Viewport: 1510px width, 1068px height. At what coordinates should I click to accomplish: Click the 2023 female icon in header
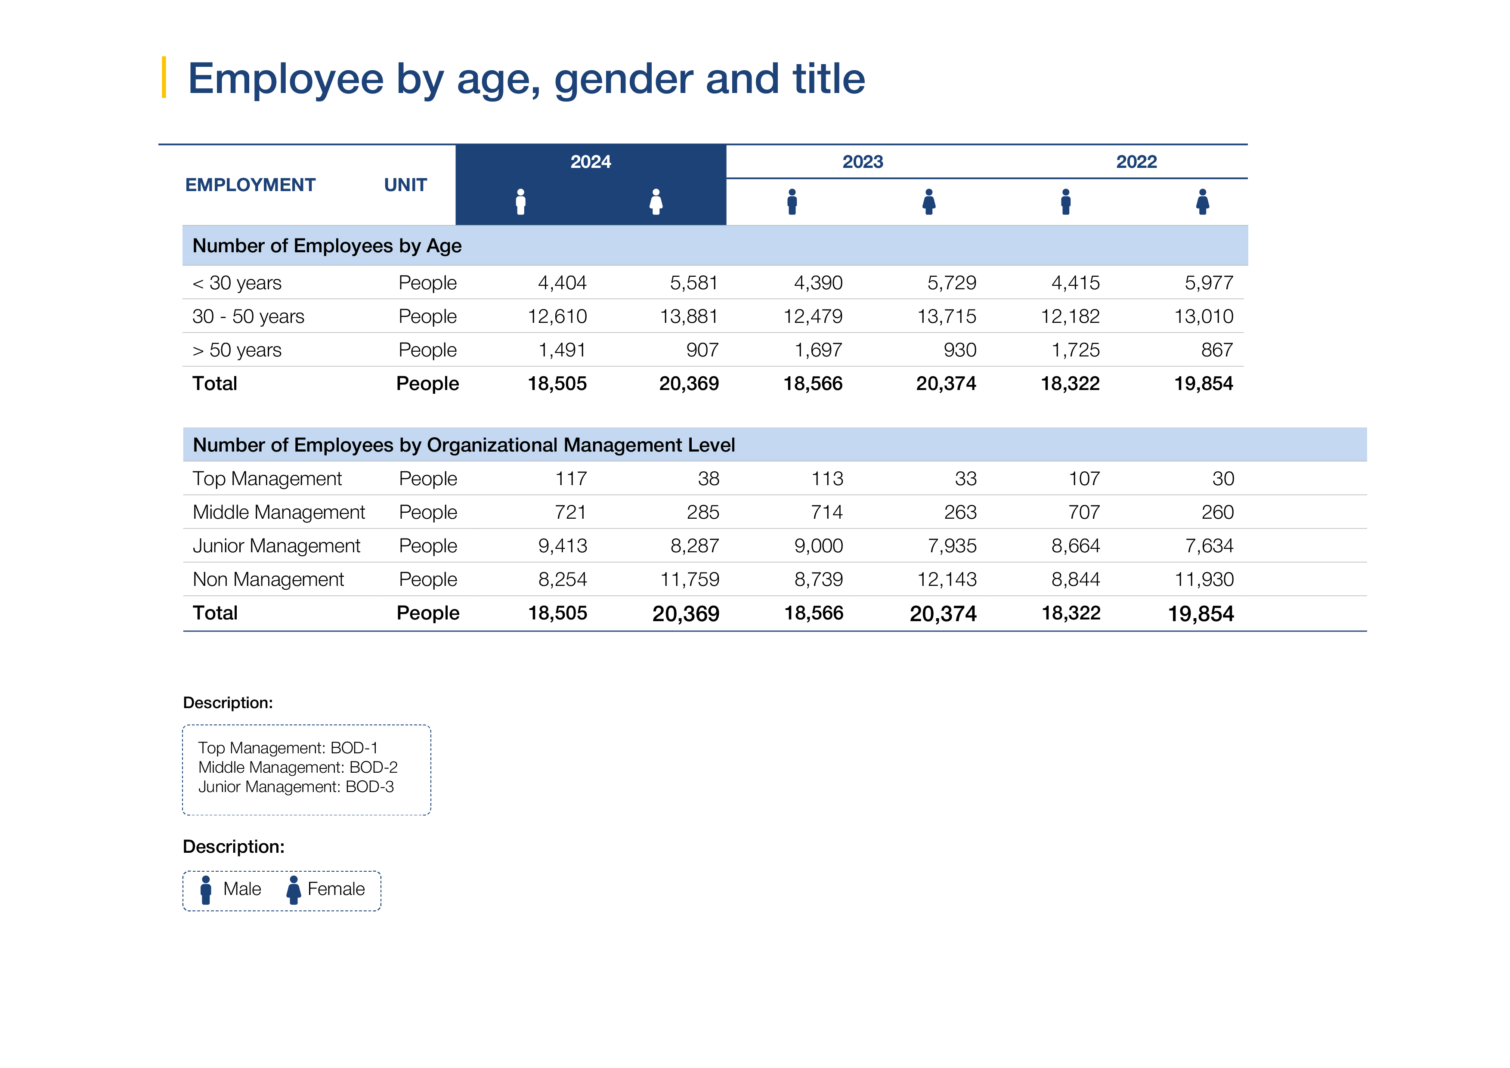pos(928,202)
